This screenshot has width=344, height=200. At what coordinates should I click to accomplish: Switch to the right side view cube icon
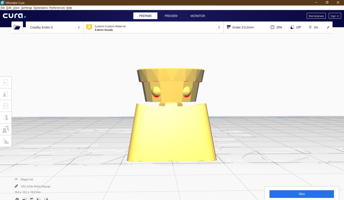point(46,199)
